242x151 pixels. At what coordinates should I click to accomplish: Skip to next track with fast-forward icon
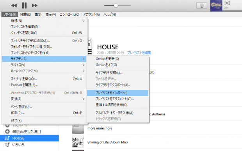pos(35,5)
